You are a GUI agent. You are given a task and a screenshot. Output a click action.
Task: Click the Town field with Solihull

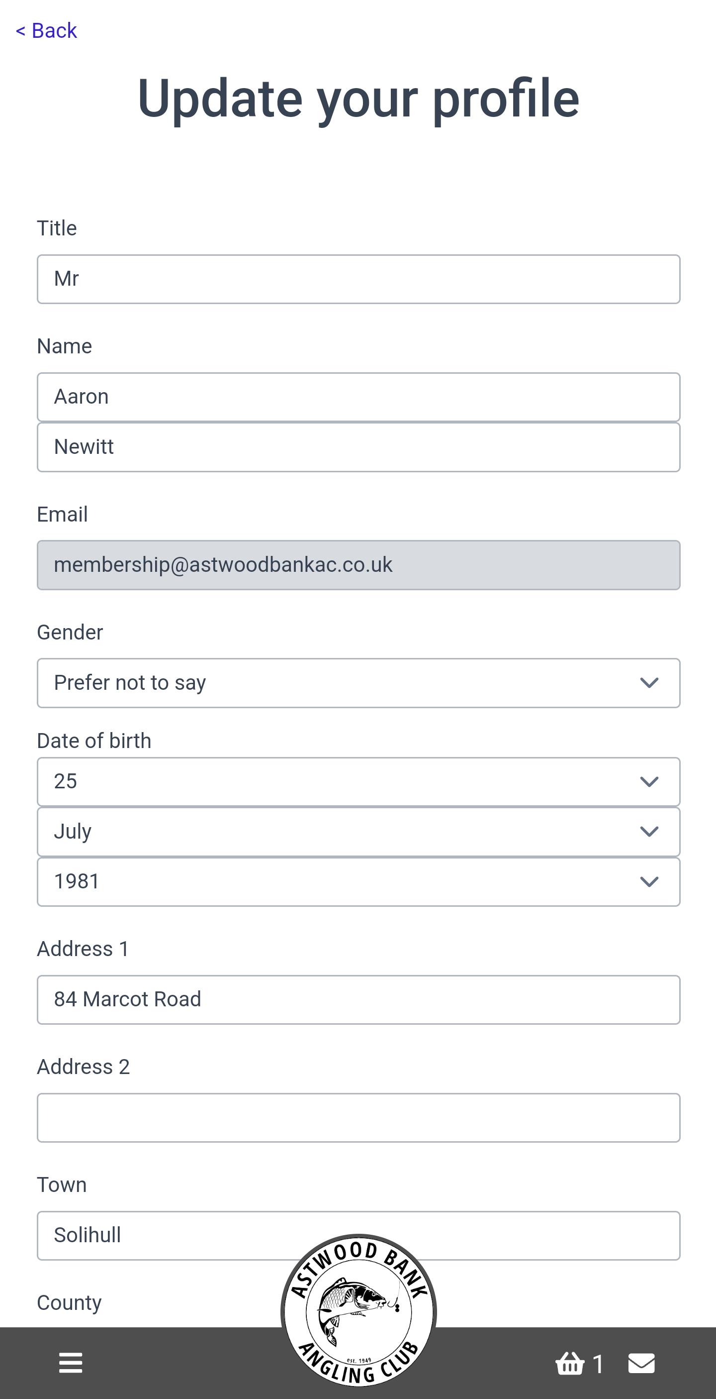(358, 1236)
